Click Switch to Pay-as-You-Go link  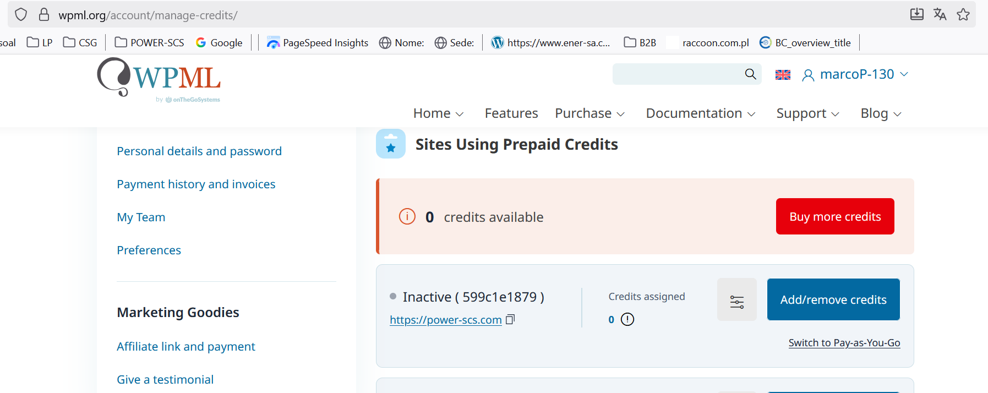click(844, 343)
